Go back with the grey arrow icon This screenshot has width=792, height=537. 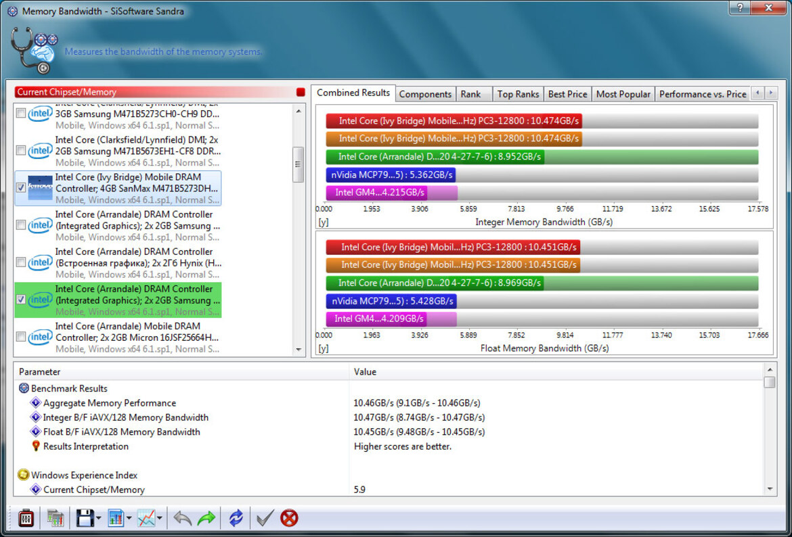point(182,518)
